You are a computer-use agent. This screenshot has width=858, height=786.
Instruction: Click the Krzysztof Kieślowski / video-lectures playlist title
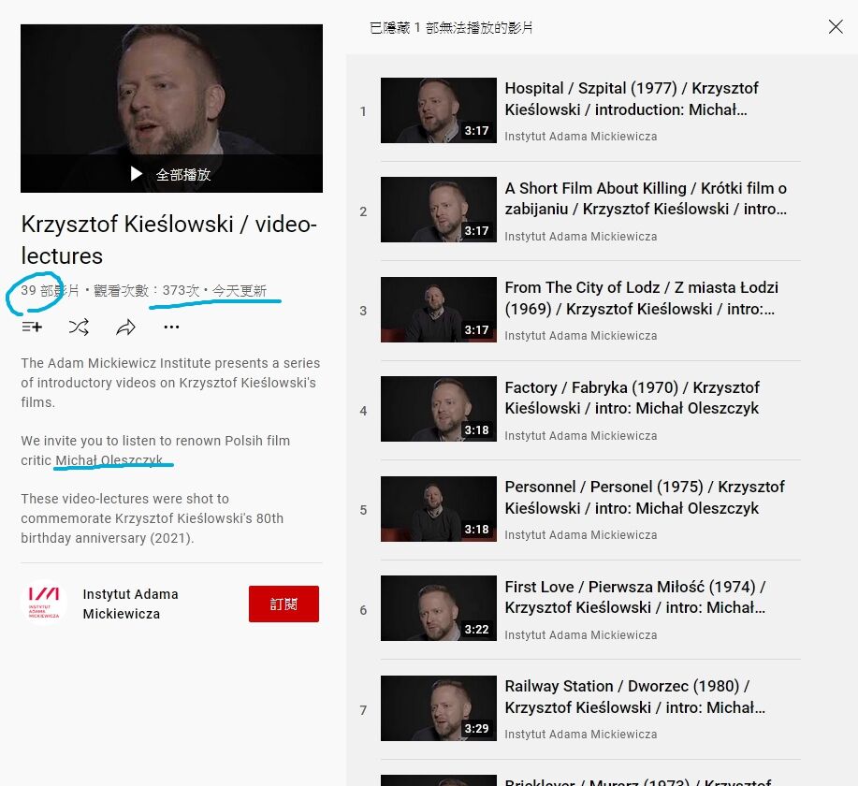tap(169, 240)
